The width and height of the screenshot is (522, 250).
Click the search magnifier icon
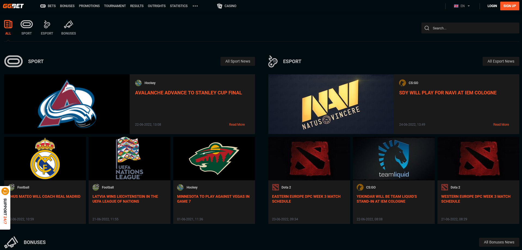(x=427, y=28)
